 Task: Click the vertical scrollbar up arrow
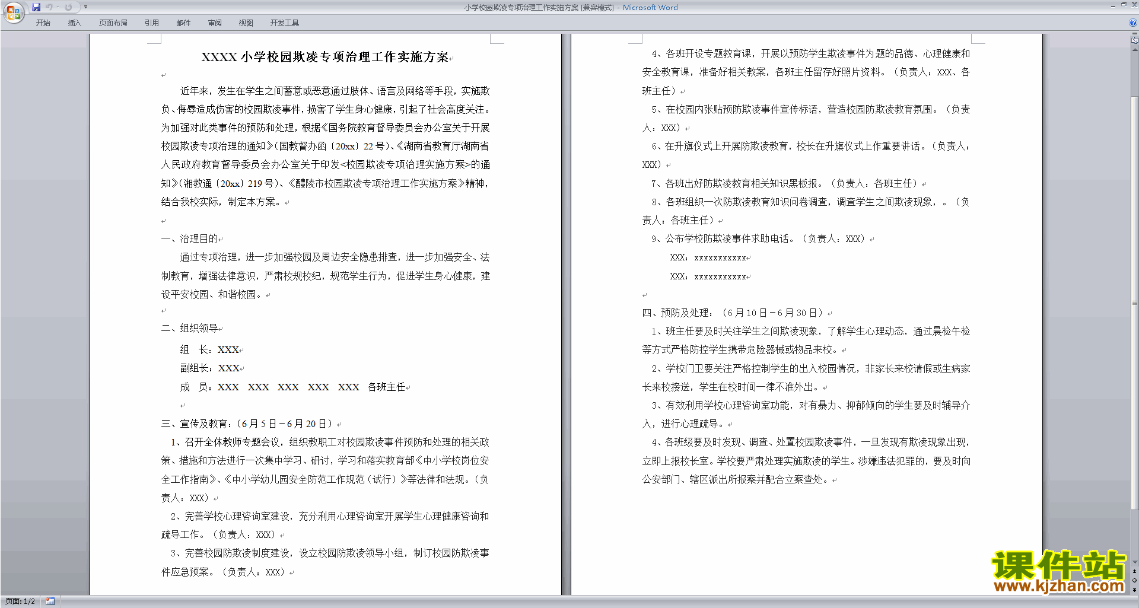pos(1134,50)
